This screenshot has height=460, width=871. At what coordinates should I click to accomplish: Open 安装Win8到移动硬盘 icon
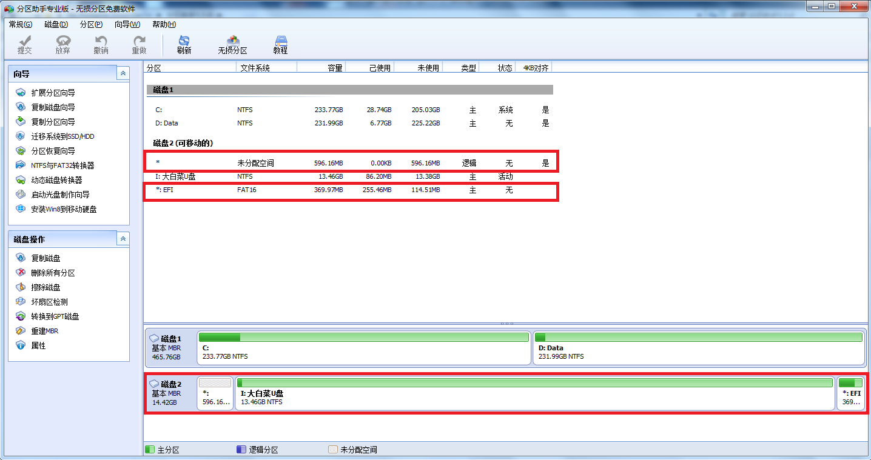click(x=21, y=209)
